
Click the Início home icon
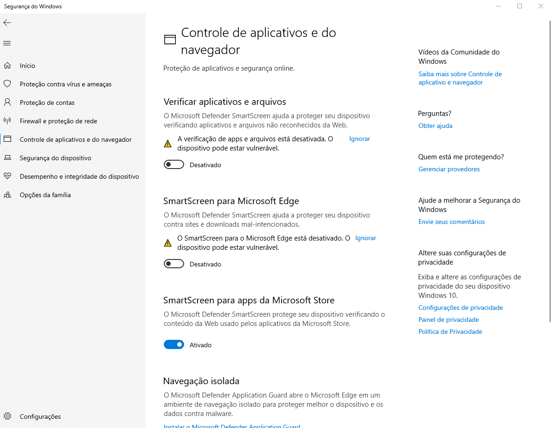point(7,66)
